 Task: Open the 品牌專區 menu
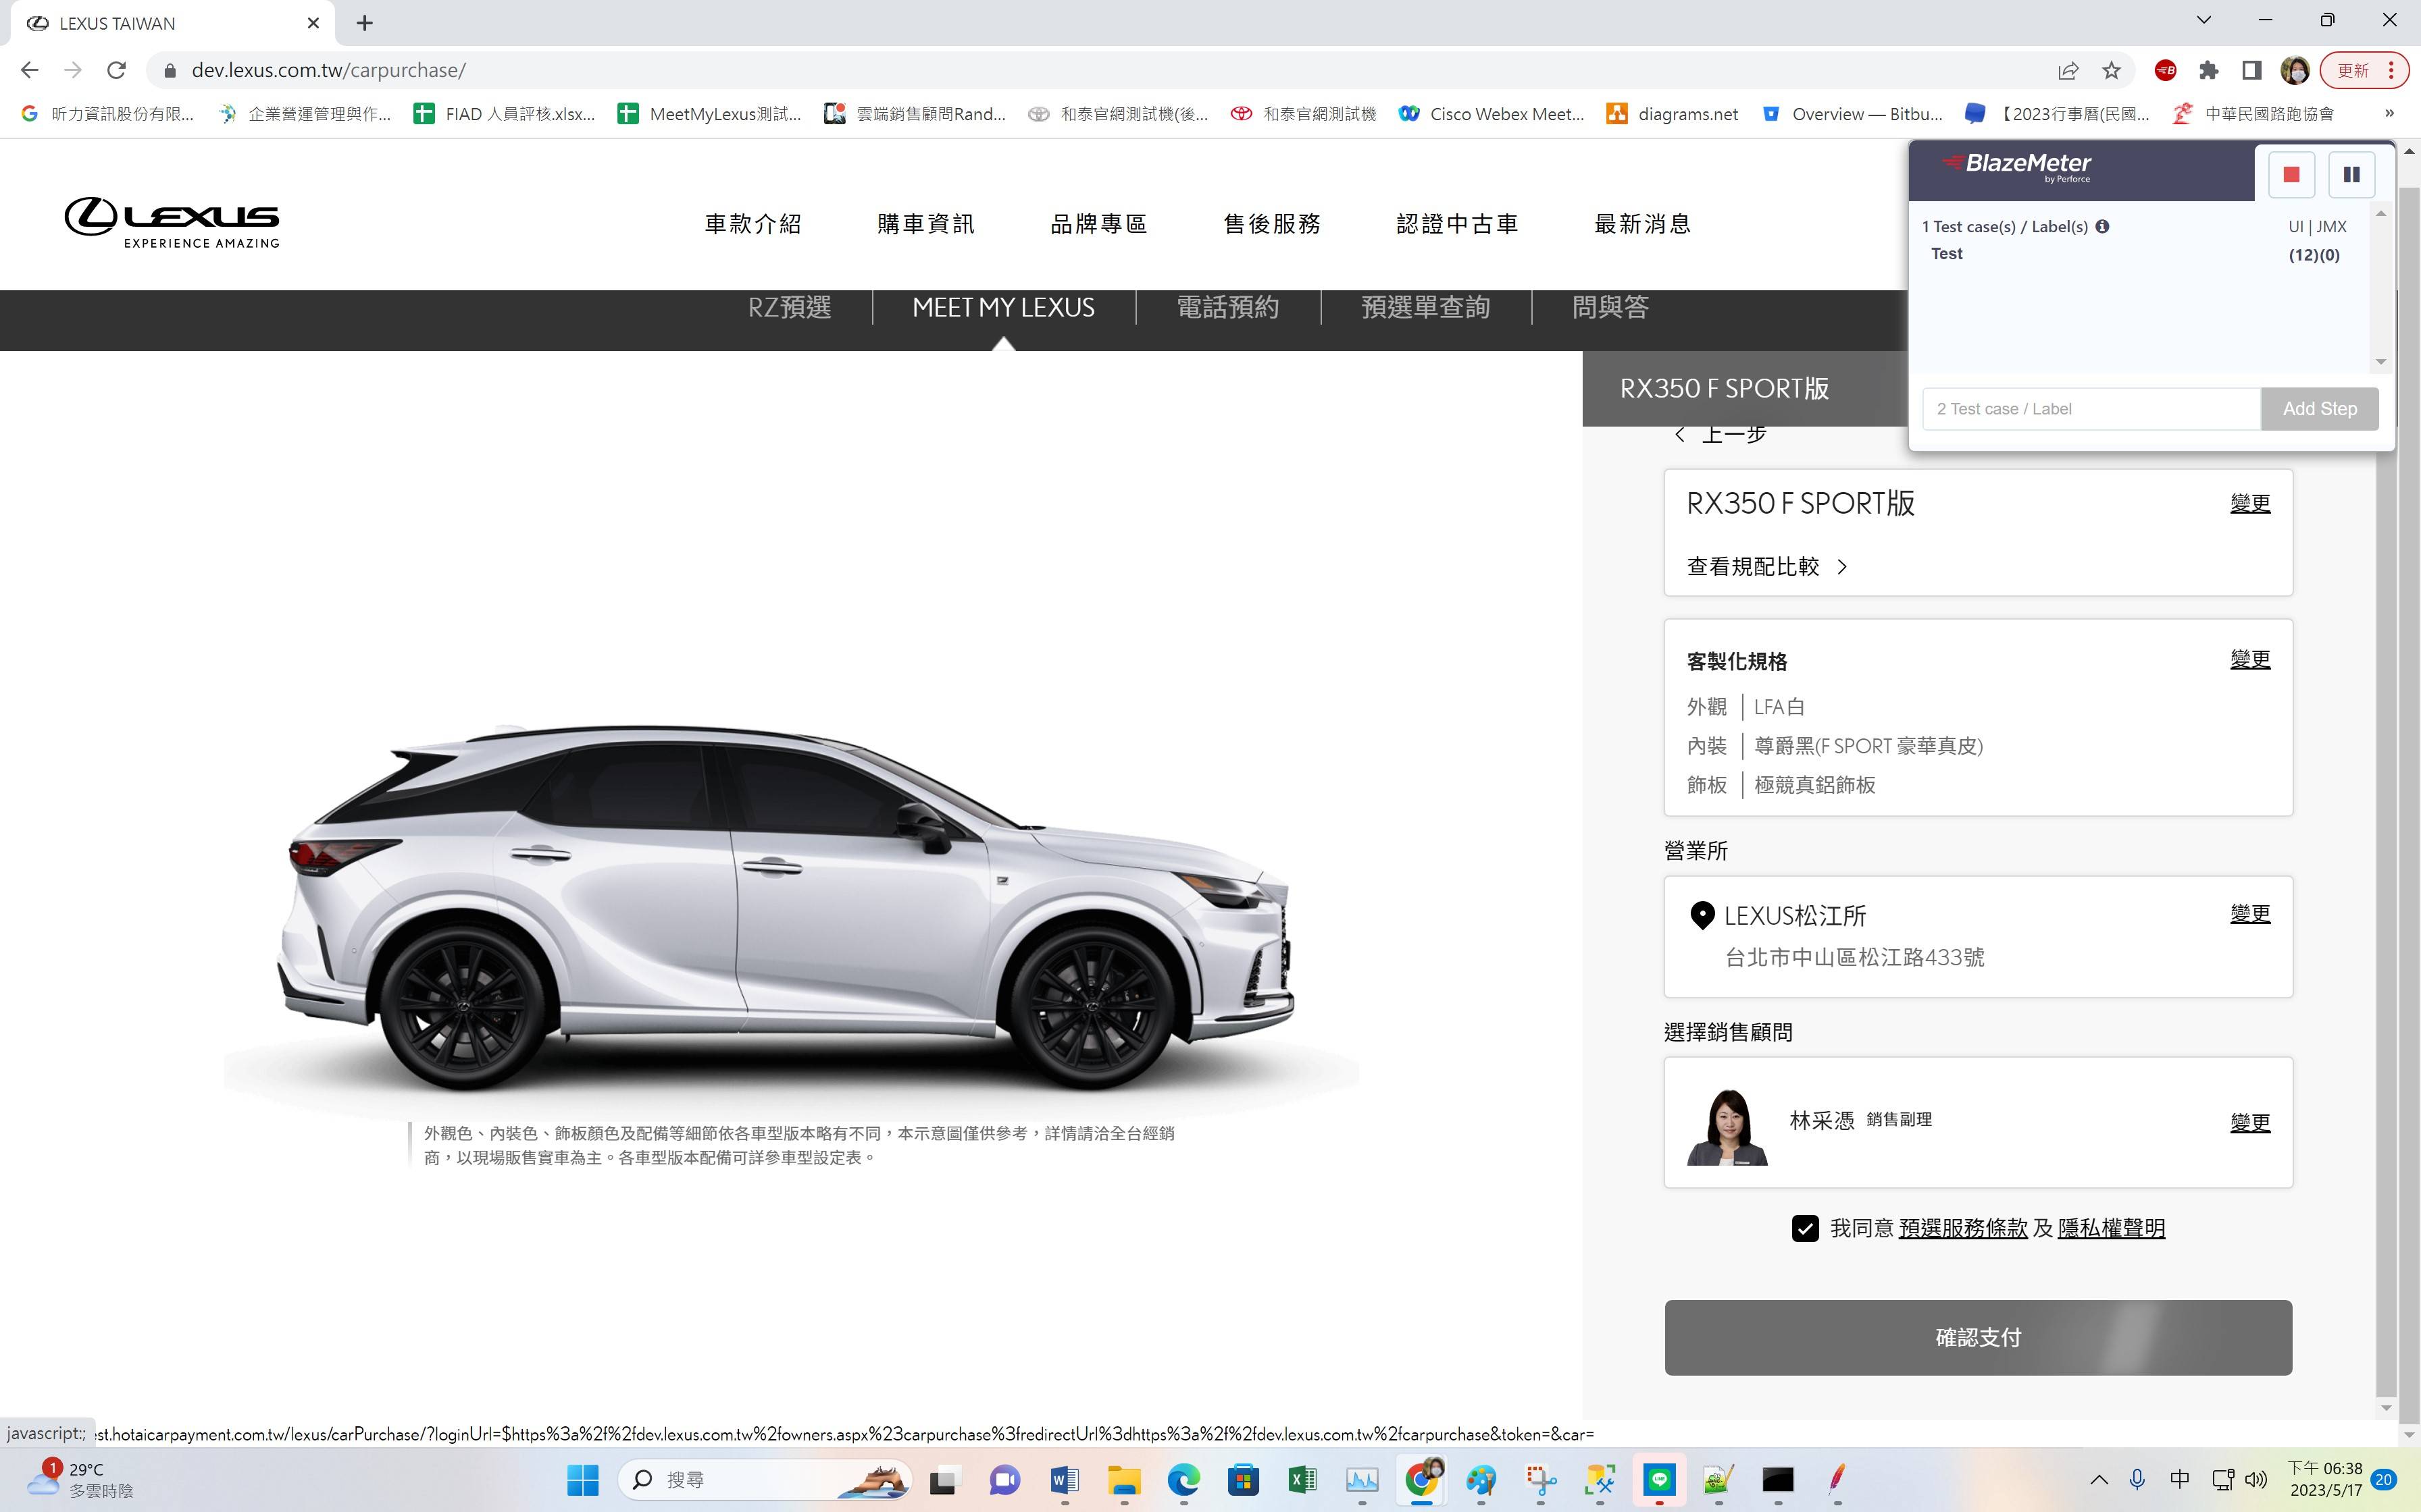point(1098,224)
